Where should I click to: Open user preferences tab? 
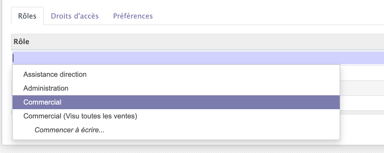tap(133, 16)
